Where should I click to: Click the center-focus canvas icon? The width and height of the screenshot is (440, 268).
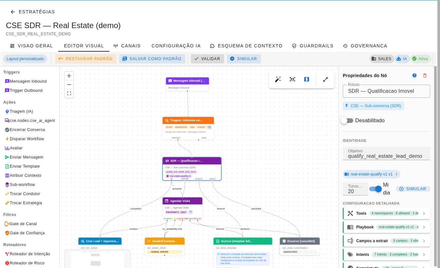coord(292,79)
